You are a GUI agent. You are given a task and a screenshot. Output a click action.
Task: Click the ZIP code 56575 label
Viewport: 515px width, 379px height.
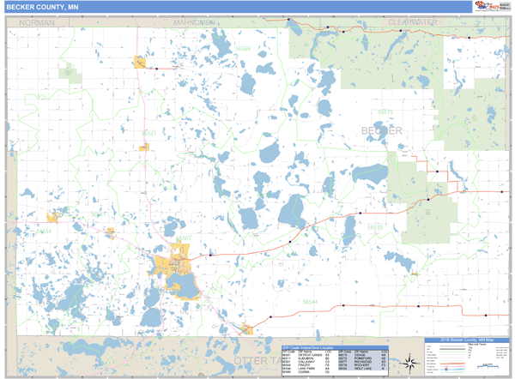385,112
